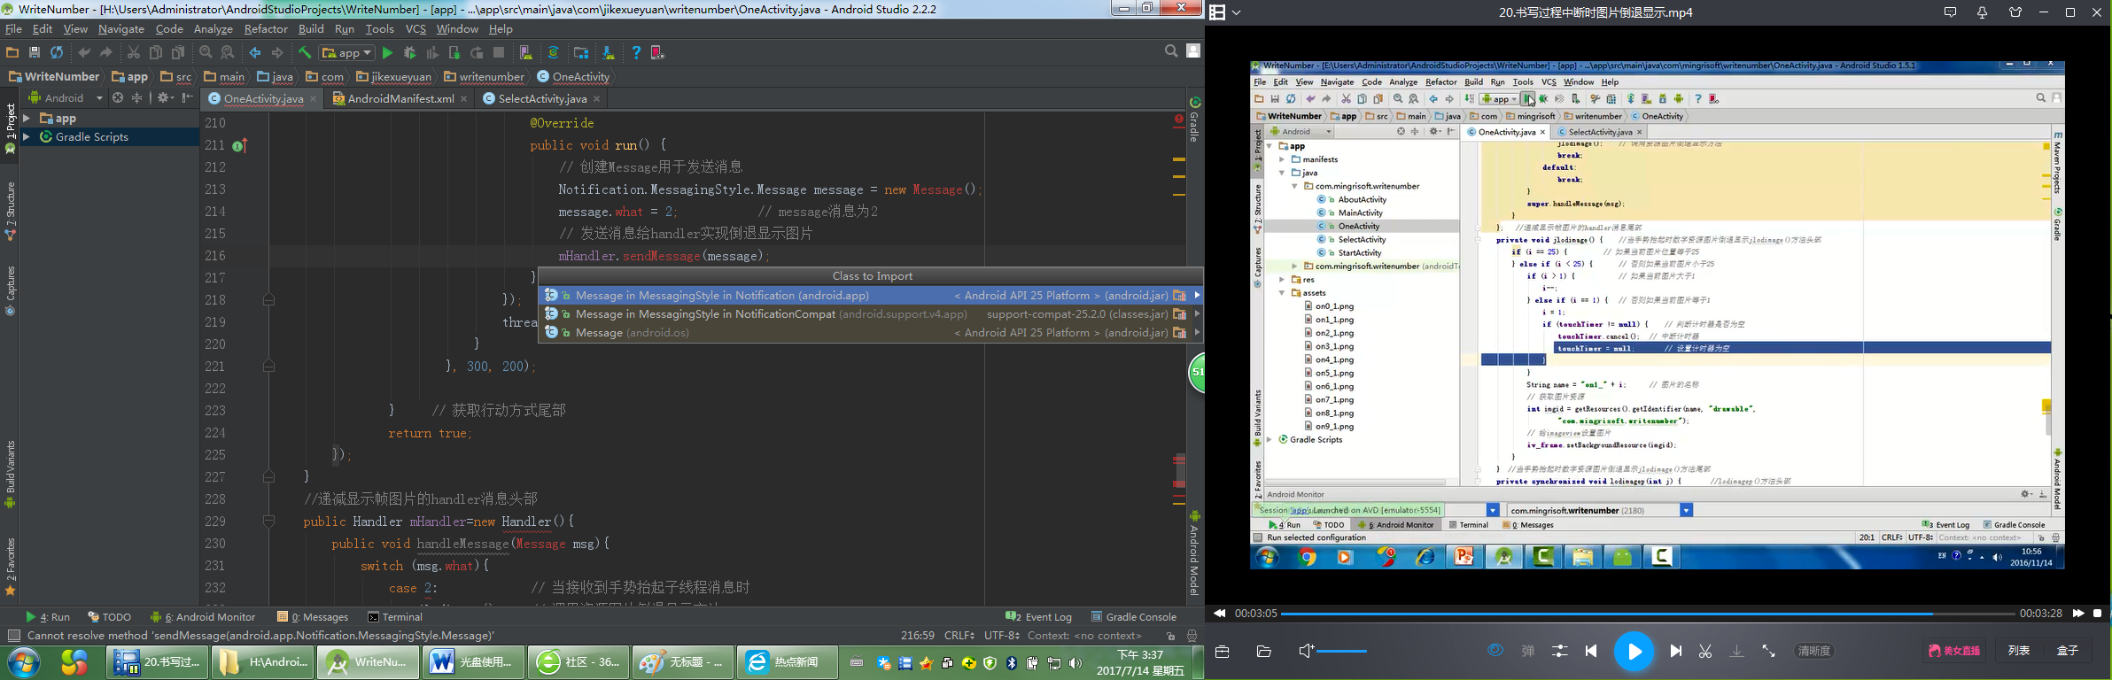Expand the Gradle Scripts tree node
The width and height of the screenshot is (2112, 680).
point(27,137)
